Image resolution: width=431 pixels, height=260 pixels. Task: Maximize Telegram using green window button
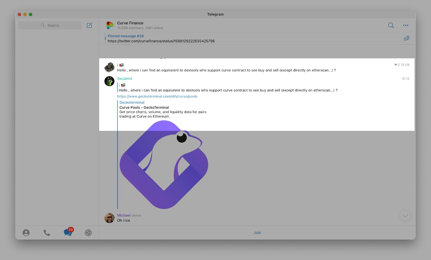tap(30, 14)
